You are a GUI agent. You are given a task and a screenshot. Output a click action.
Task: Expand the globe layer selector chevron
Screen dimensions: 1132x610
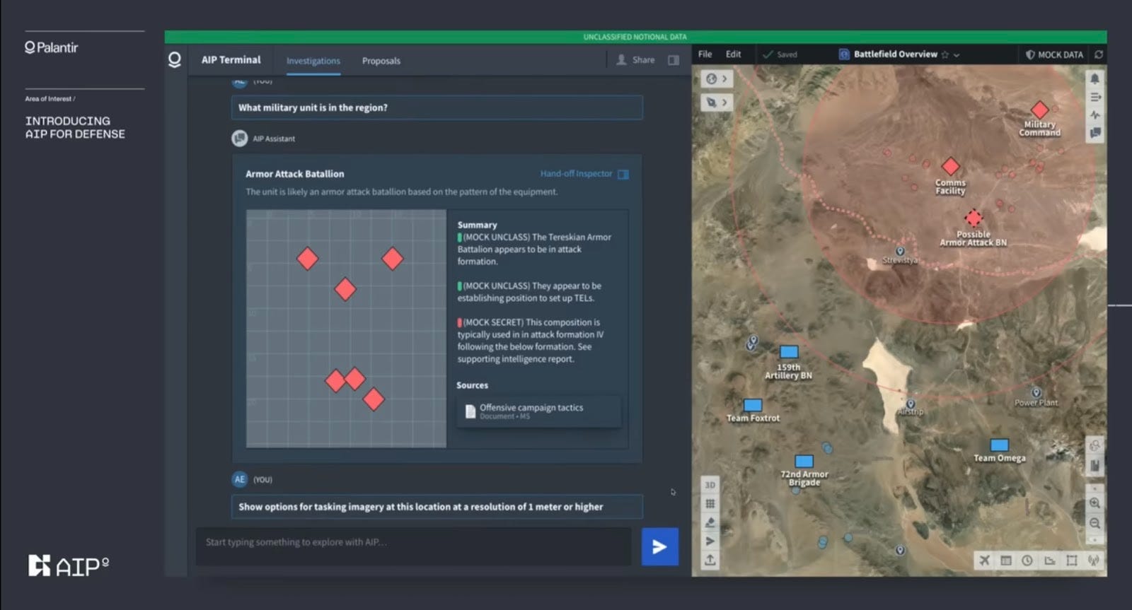[724, 79]
